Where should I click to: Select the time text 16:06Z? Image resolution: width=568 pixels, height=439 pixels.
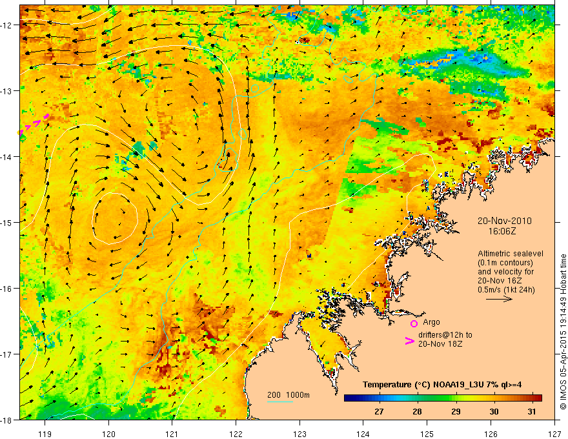click(x=502, y=231)
